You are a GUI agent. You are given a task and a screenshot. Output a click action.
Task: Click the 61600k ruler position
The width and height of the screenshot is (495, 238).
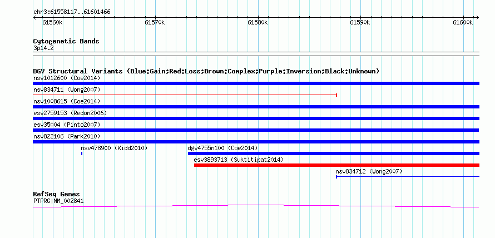tap(463, 22)
